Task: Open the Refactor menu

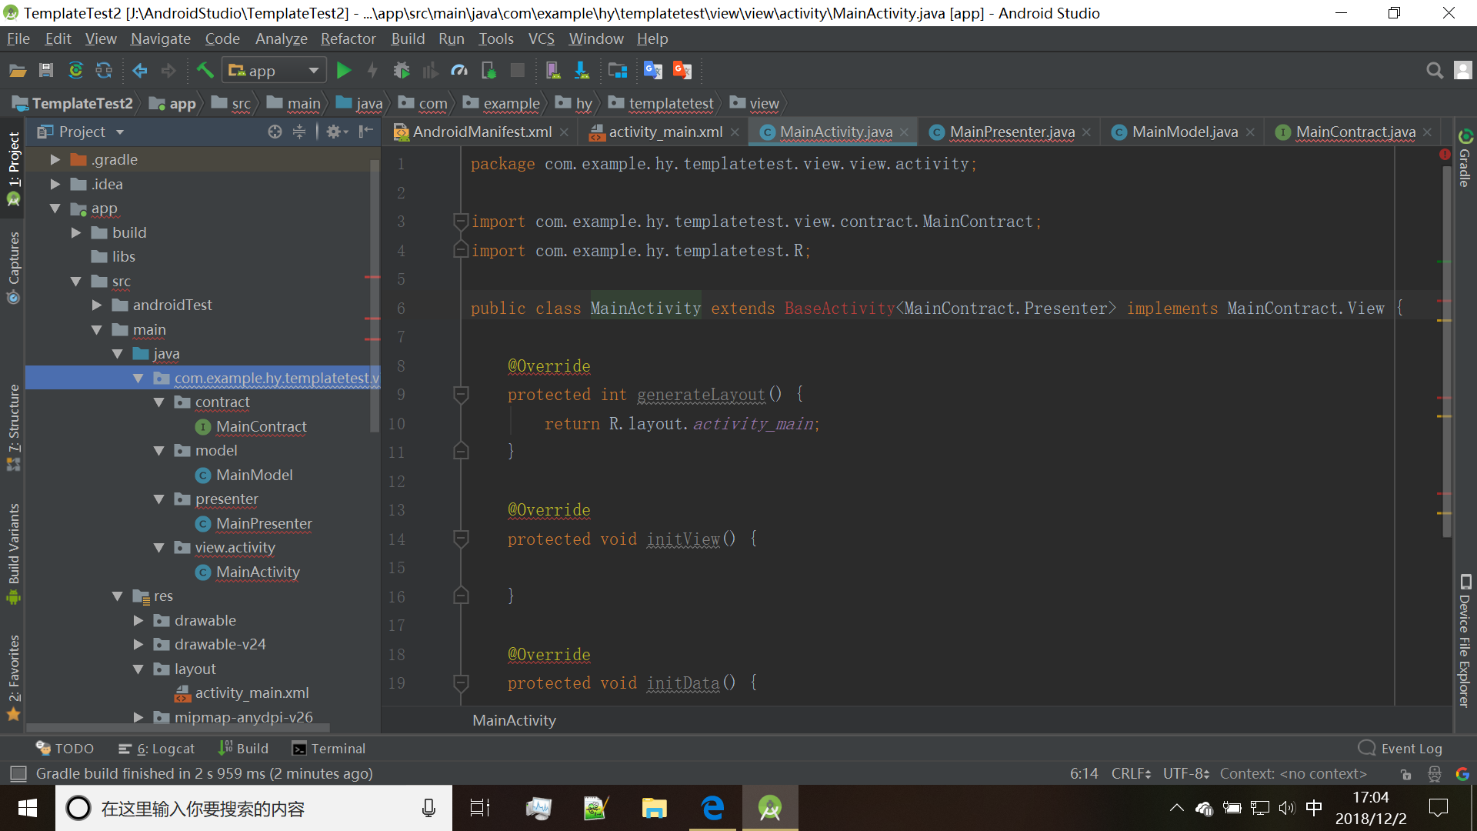Action: 348,38
